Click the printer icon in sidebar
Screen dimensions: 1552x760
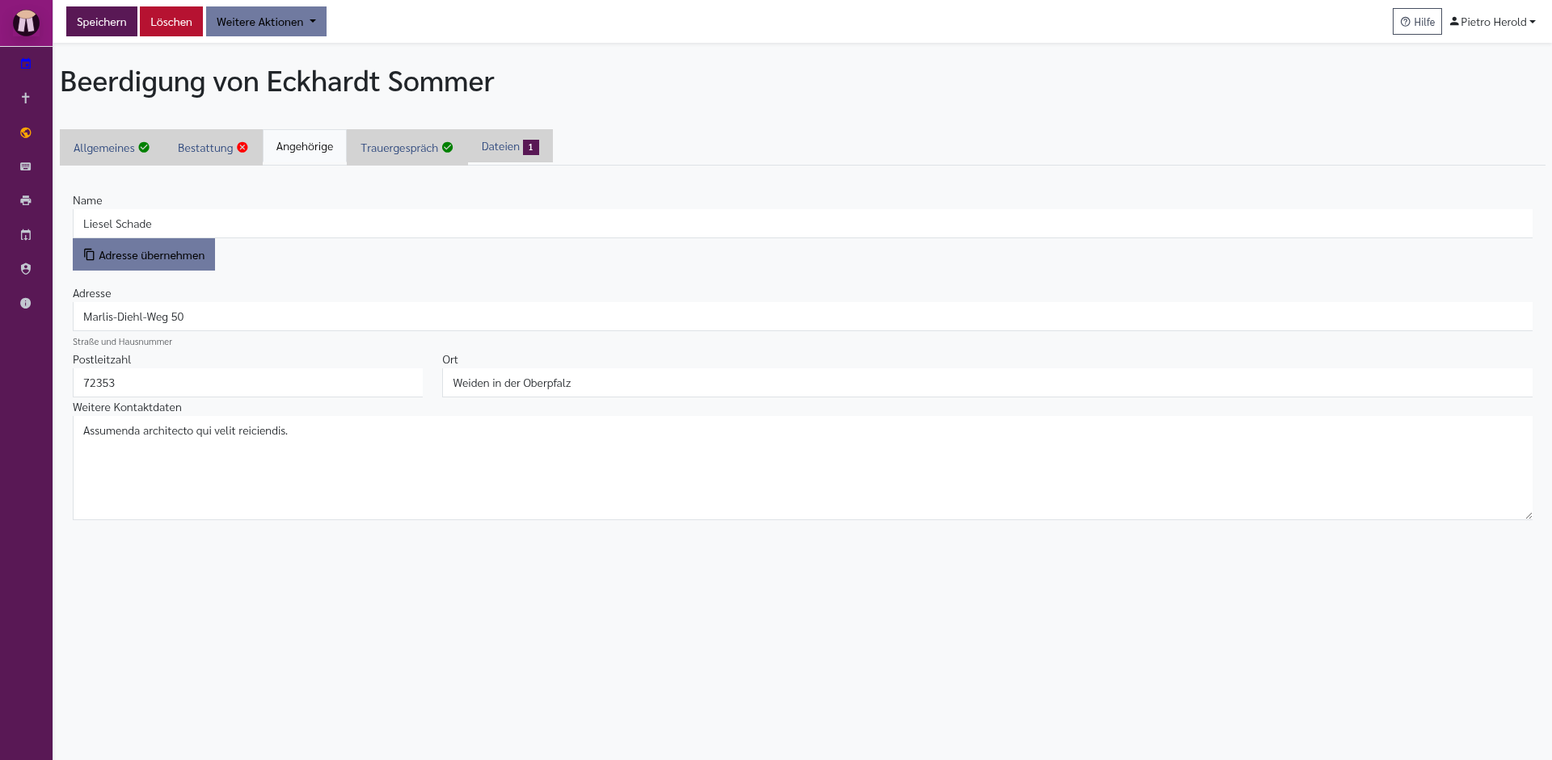(x=26, y=200)
